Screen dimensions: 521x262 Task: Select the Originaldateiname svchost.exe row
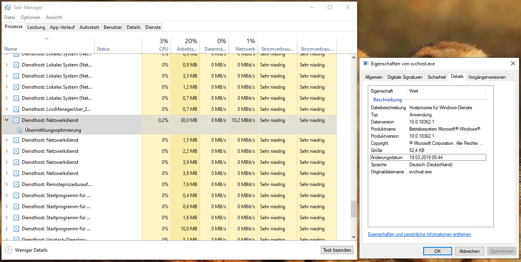point(428,172)
